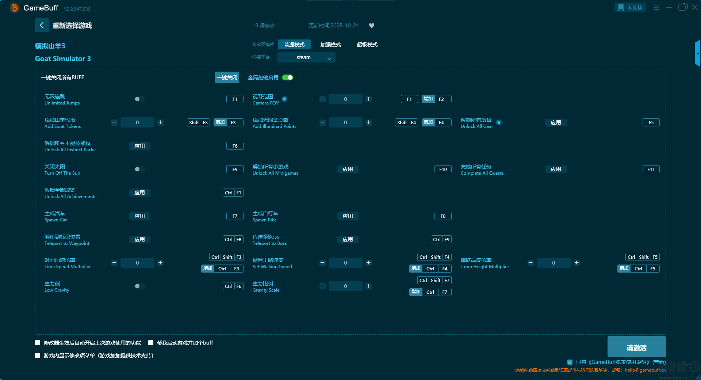Apply Unlock All Achievements

pos(139,193)
